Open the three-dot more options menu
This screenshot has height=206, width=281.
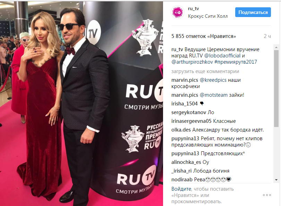[267, 195]
